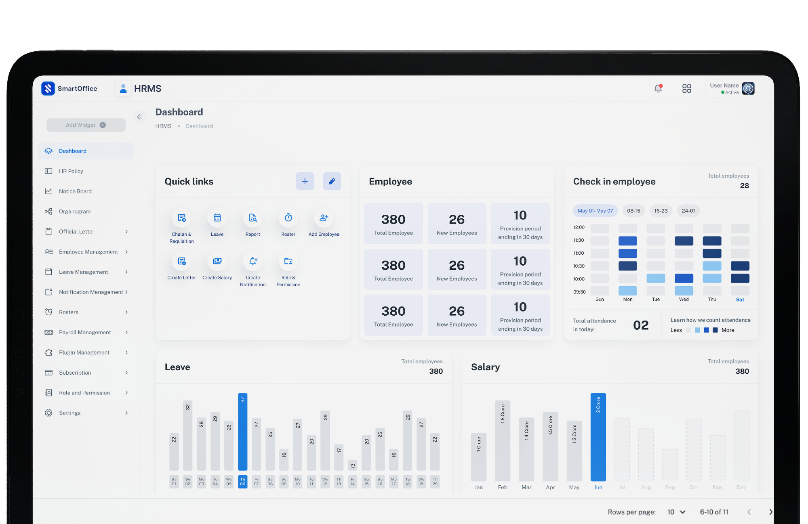This screenshot has width=808, height=524.
Task: Click the light blue legend swatch
Action: click(x=697, y=330)
